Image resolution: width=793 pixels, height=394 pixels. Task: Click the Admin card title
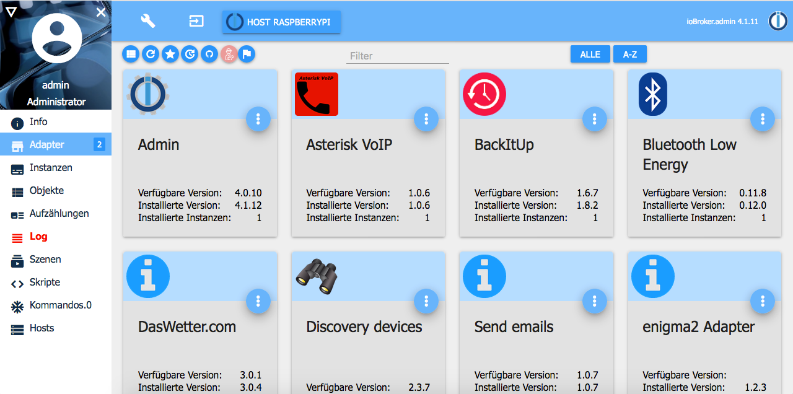point(159,145)
